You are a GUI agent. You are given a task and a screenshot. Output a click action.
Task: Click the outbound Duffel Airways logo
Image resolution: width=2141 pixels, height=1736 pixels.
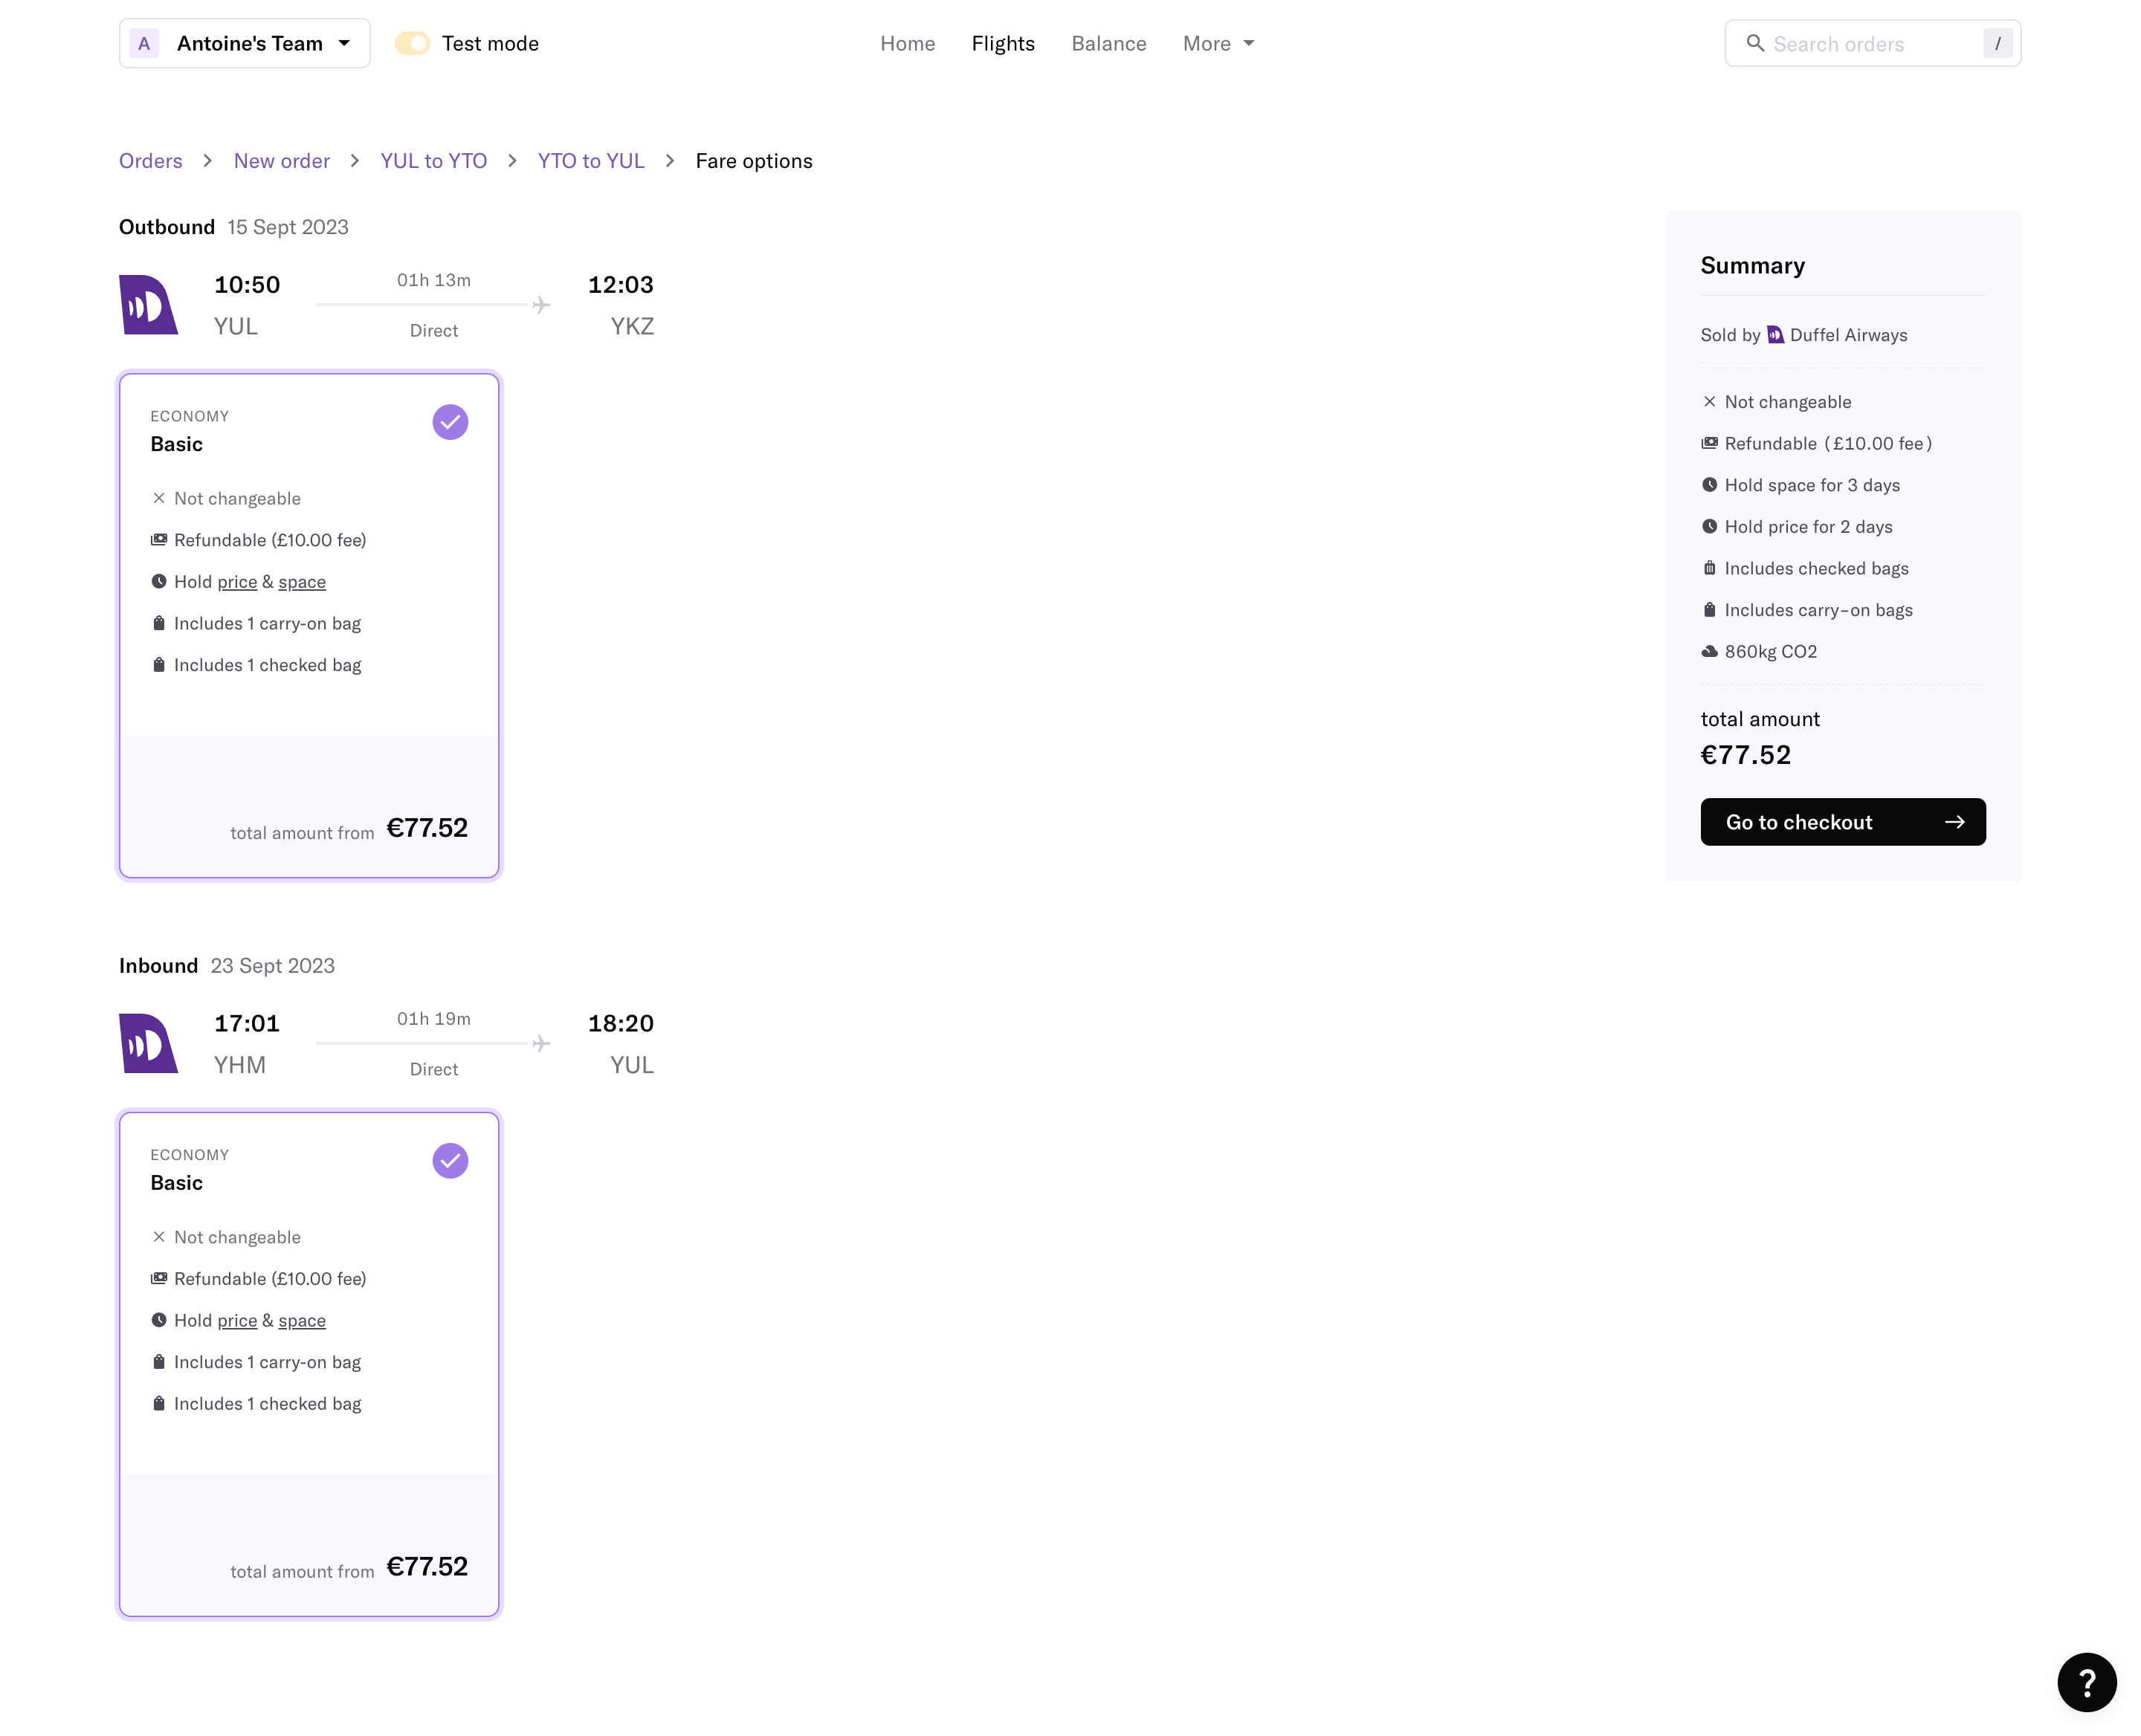148,304
